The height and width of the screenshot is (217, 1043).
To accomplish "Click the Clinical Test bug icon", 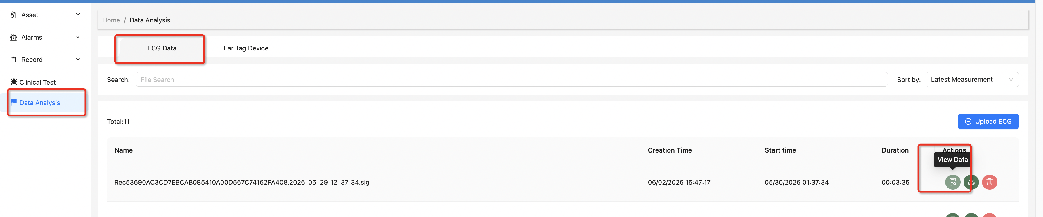I will point(14,82).
